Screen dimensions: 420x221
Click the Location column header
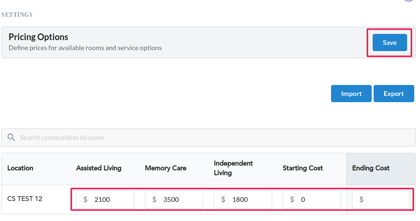coord(21,168)
